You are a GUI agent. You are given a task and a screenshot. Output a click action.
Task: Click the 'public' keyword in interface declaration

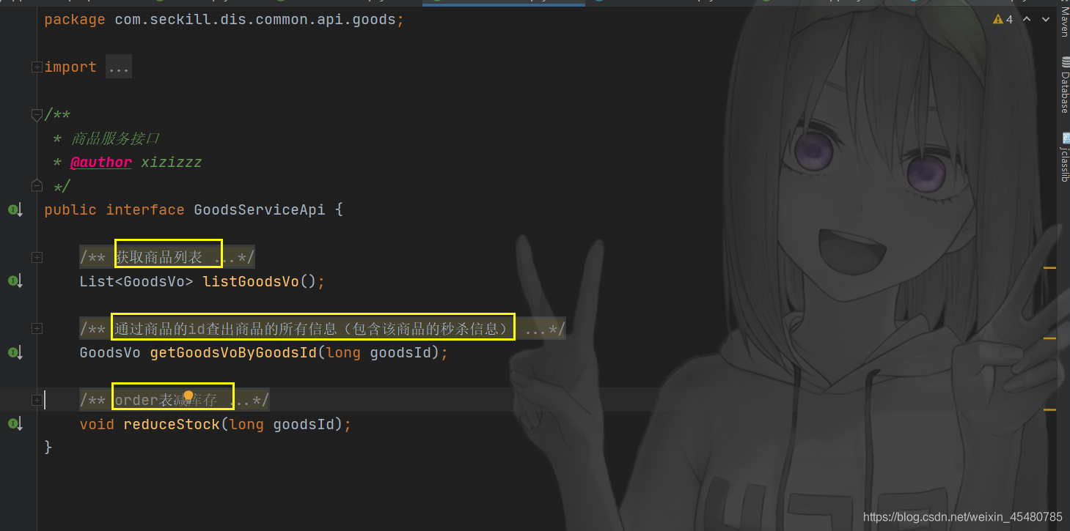(x=70, y=210)
